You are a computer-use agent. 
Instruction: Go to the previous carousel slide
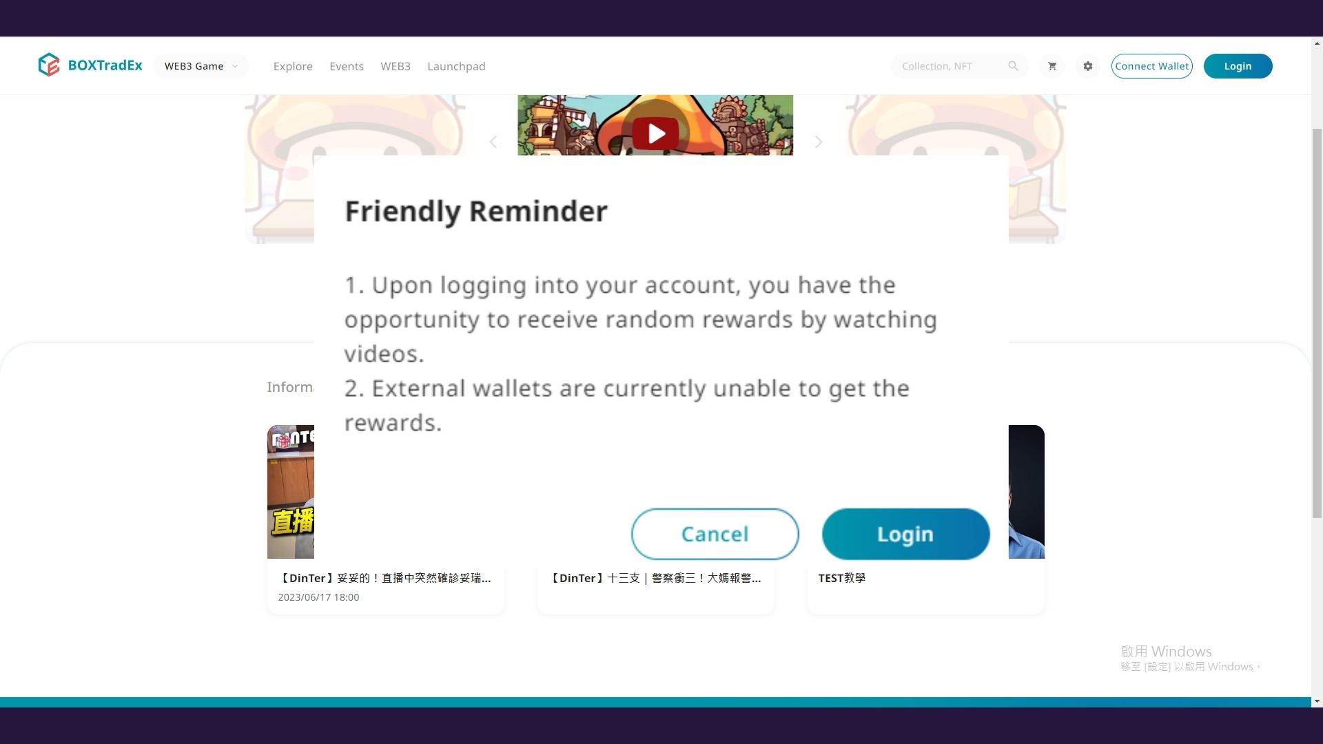pos(493,142)
